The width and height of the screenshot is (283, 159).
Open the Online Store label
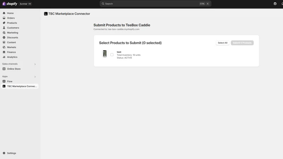(x=14, y=69)
